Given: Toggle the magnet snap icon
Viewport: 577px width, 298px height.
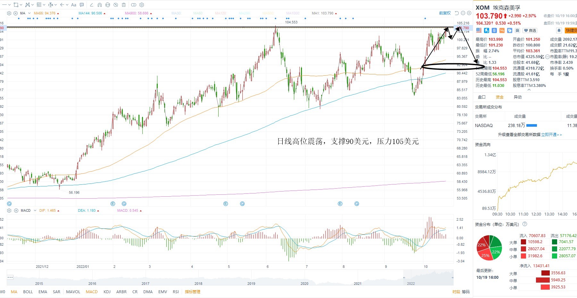Looking at the screenshot, I should 100,5.
